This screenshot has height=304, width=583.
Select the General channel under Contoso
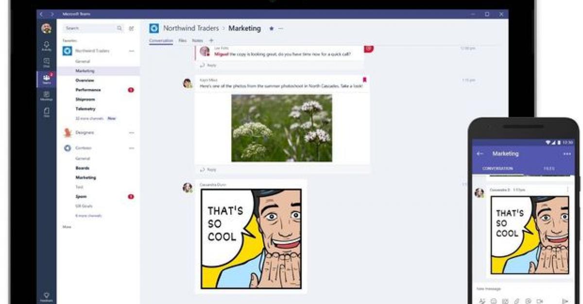pyautogui.click(x=83, y=159)
